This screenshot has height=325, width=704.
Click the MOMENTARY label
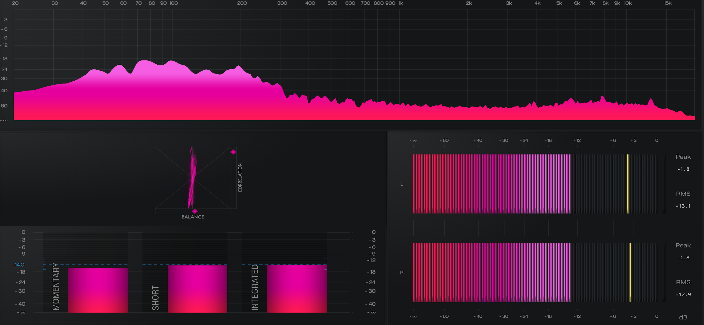pyautogui.click(x=56, y=287)
